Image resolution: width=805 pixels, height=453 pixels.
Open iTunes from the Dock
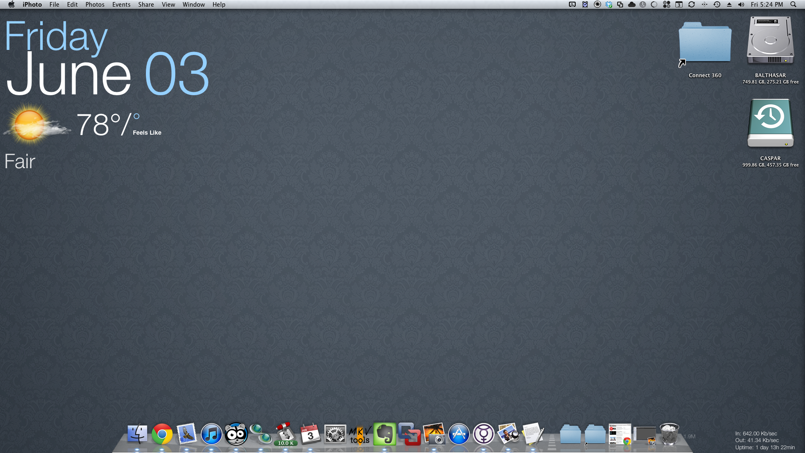click(211, 434)
